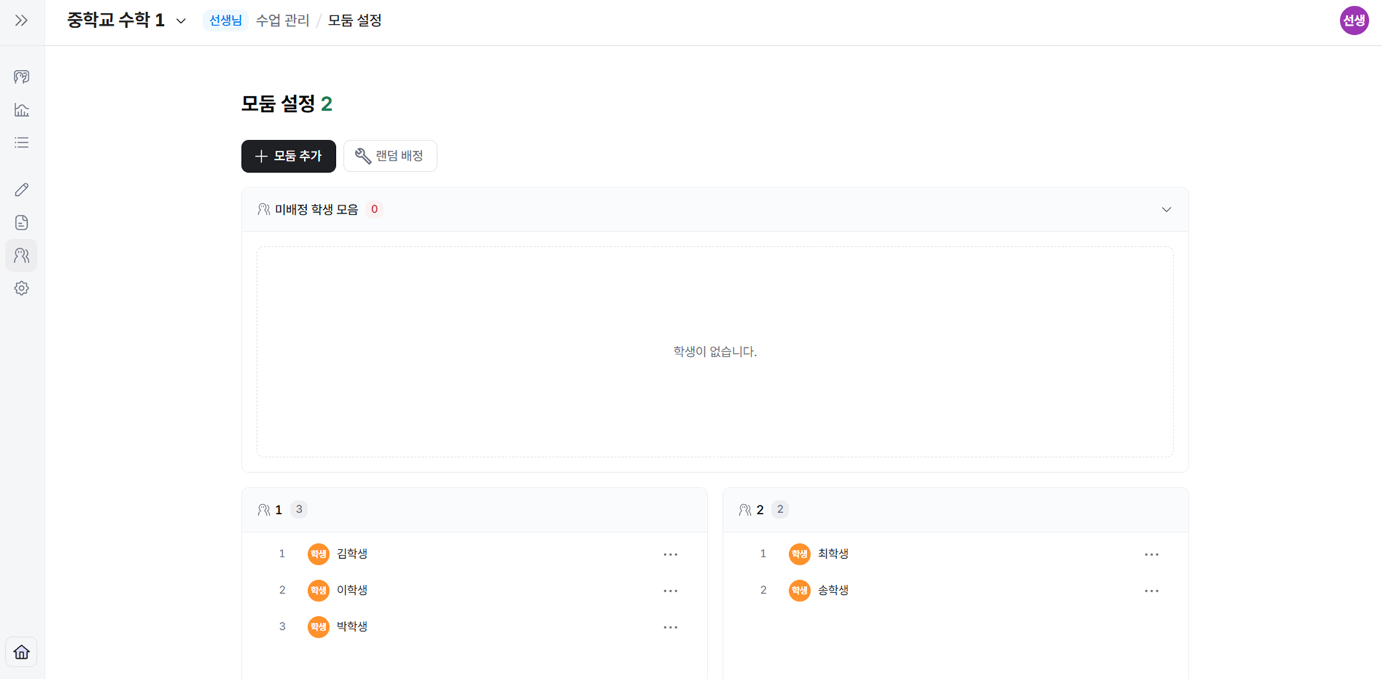Open the 중학교 수학 1 class dropdown

[x=126, y=21]
